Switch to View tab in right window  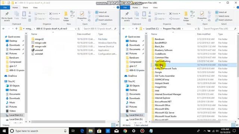pyautogui.click(x=155, y=7)
